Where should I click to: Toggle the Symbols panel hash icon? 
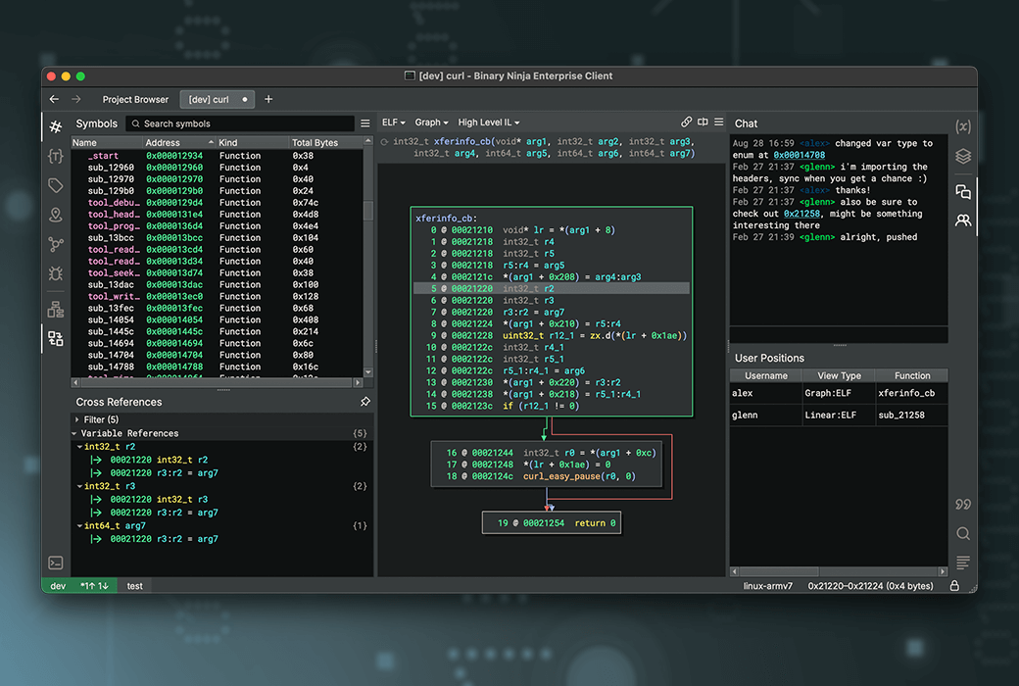tap(56, 126)
